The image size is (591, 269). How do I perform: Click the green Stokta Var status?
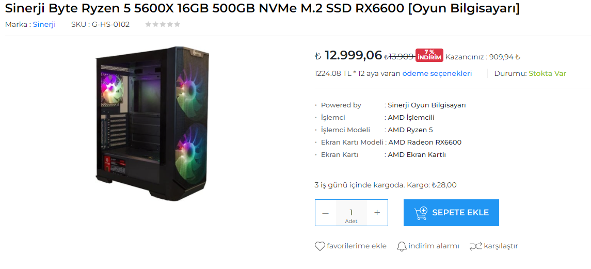pos(547,73)
